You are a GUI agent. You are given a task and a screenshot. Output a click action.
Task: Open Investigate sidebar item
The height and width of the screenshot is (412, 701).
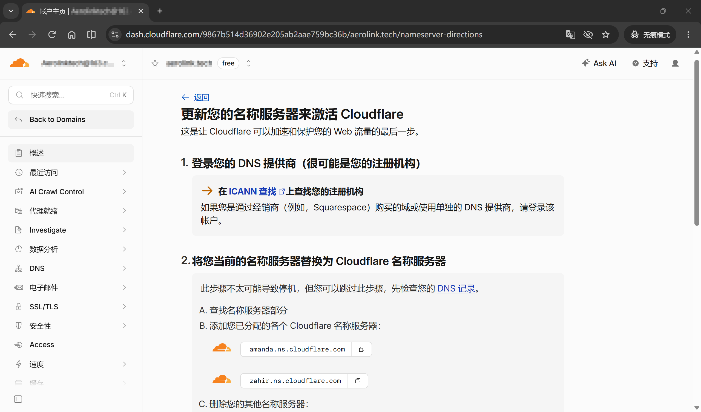point(71,230)
